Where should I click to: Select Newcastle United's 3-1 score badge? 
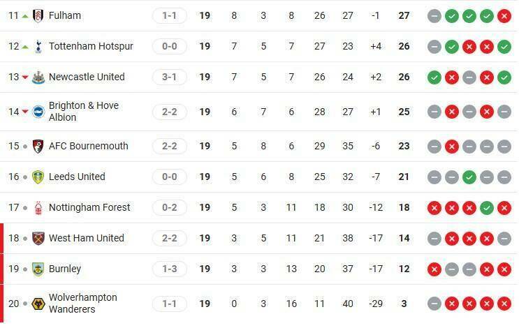tap(169, 77)
